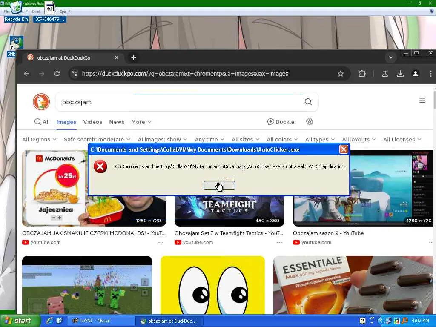Click the youtube.com source under the Teamfight Tactics result

click(194, 242)
